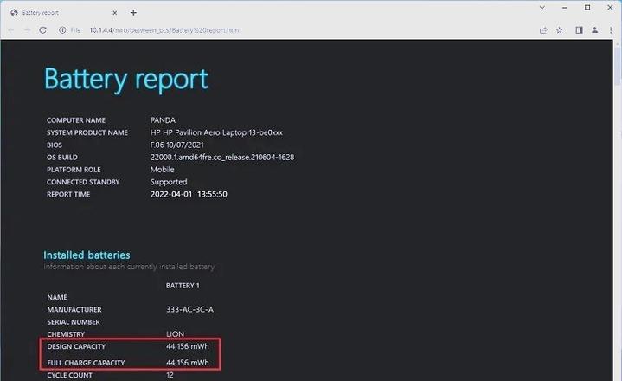622x381 pixels.
Task: Select connected standby value Supported
Action: pos(169,182)
